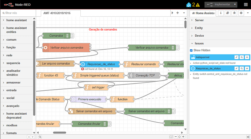
Task: Toggle the Comandos debug node button
Action: pos(72,36)
